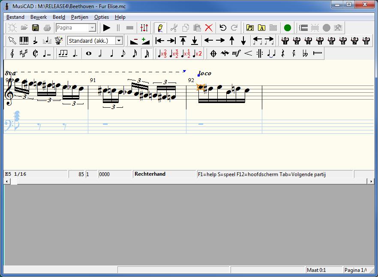Click the redo arrow icon
The image size is (378, 277).
point(234,28)
